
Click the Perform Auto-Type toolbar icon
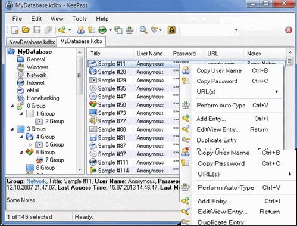pyautogui.click(x=130, y=30)
